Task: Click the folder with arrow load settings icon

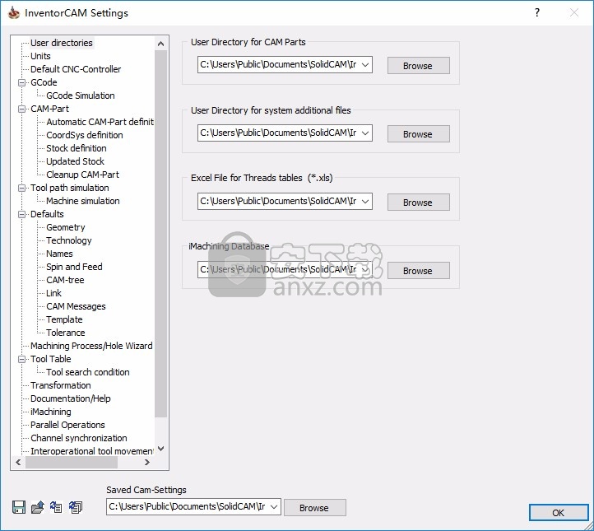Action: [38, 507]
